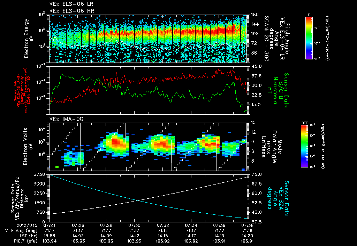The width and height of the screenshot is (357, 246).
Task: Click the pitch angle tick '36'
Action: coord(253,53)
